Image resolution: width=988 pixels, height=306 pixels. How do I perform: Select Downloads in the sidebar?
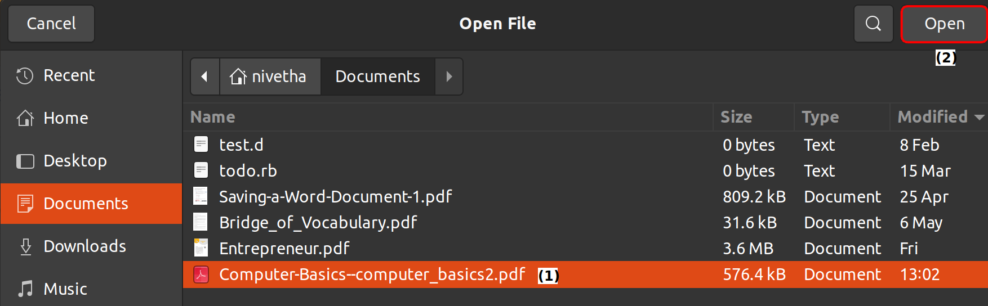coord(84,246)
